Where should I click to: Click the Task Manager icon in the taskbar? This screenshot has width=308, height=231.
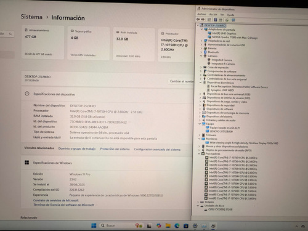204,226
